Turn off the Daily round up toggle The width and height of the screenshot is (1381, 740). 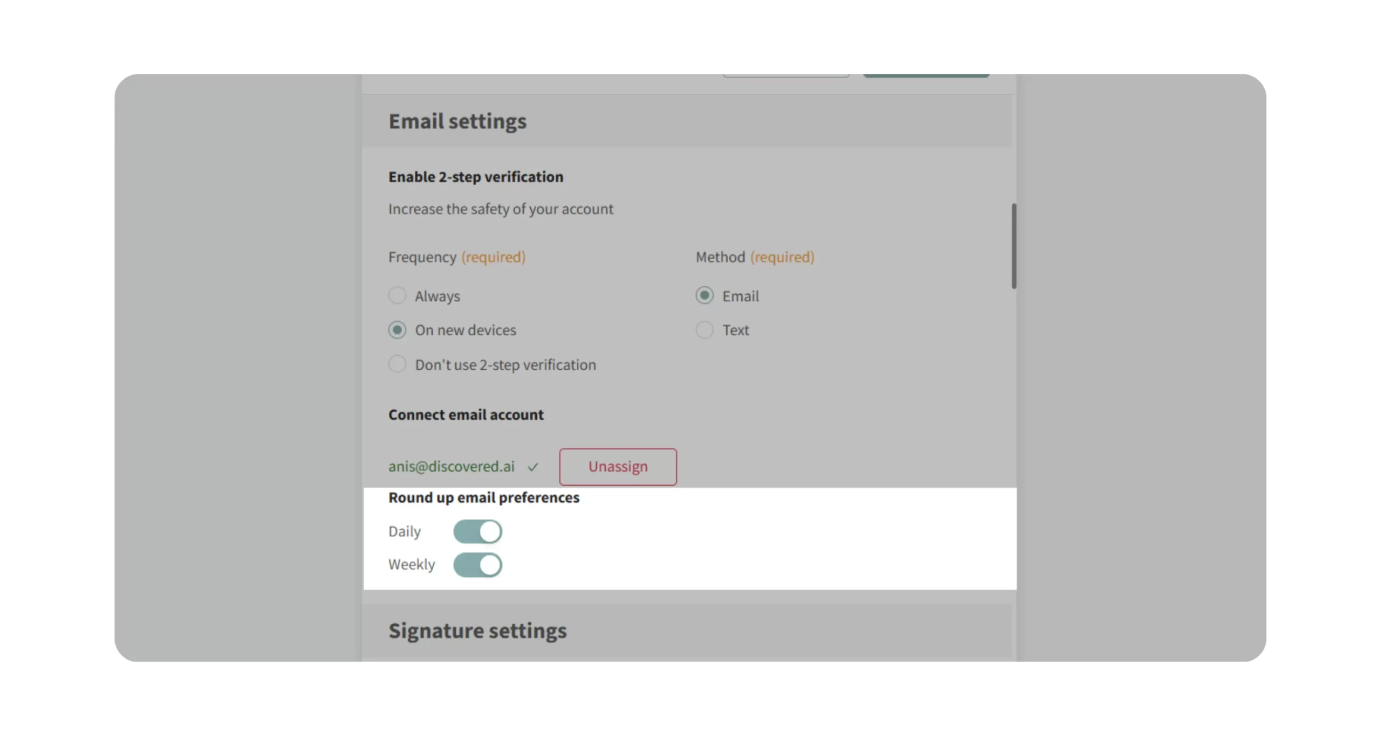point(477,531)
